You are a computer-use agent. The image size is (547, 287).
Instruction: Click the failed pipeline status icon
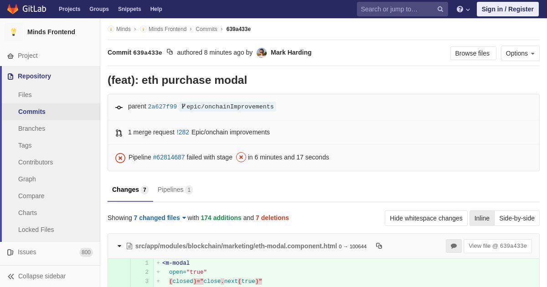(x=120, y=158)
